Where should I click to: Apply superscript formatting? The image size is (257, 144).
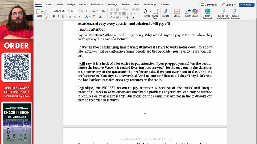79,17
